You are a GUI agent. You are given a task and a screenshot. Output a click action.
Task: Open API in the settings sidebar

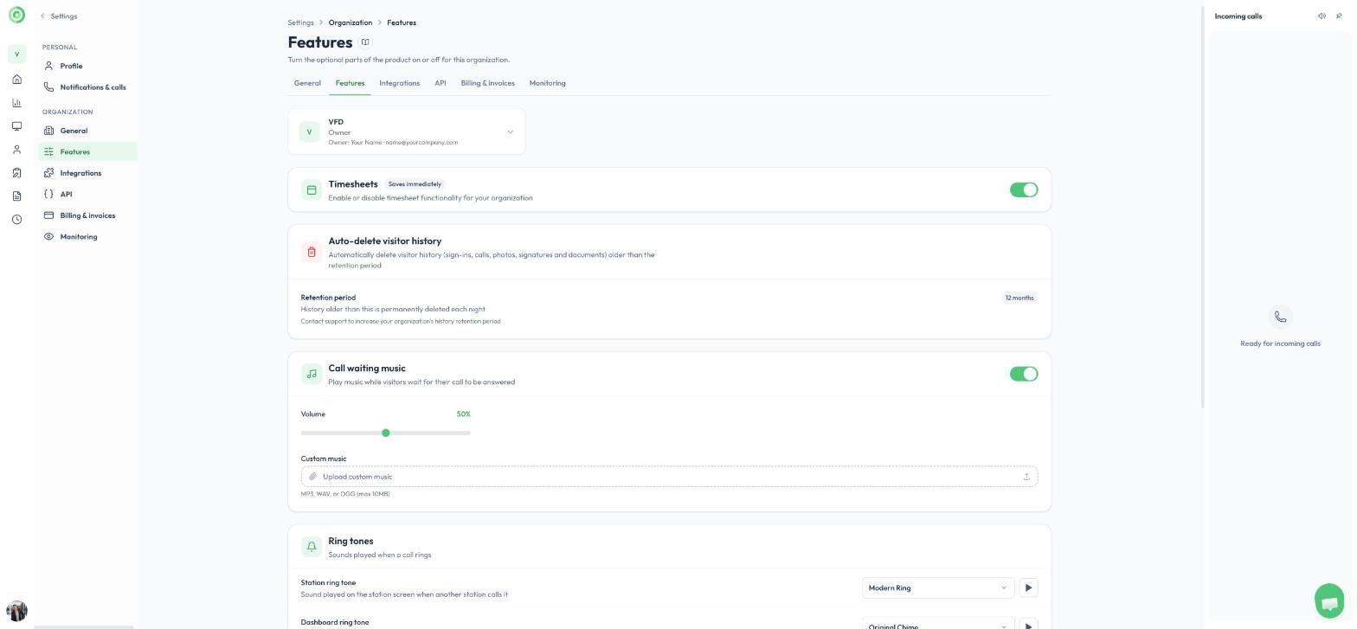[87, 195]
